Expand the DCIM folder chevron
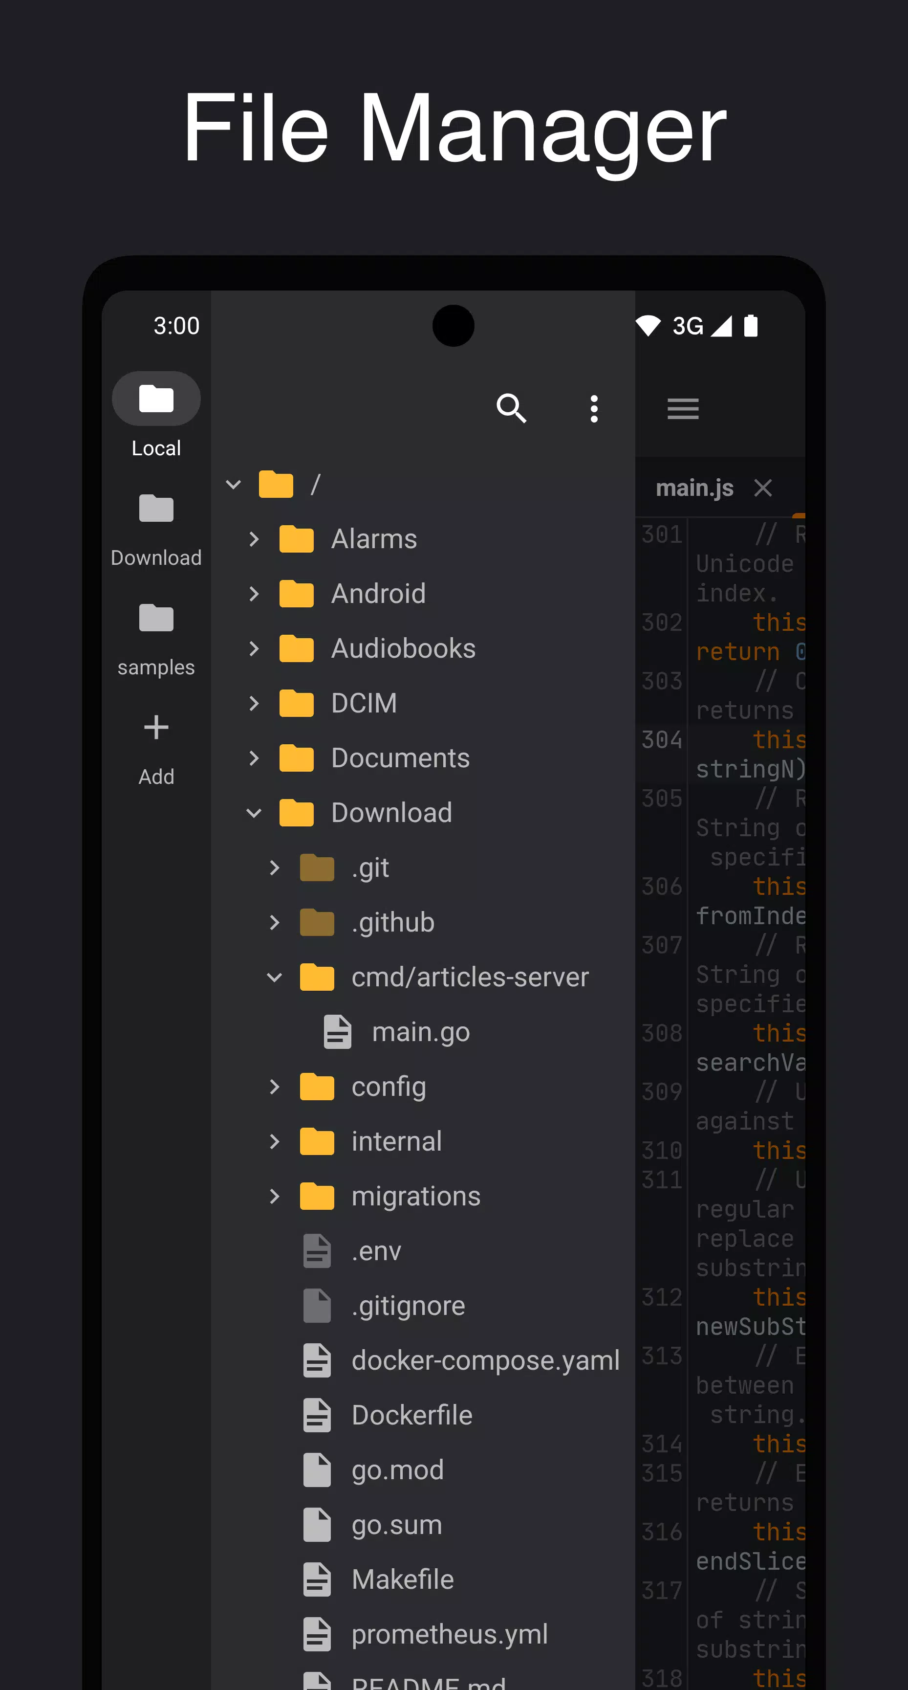 (254, 703)
